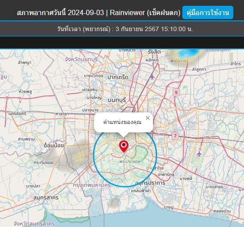This screenshot has height=227, width=244.
Task: Click the สมุทรปราการ label on map
Action: click(x=150, y=183)
